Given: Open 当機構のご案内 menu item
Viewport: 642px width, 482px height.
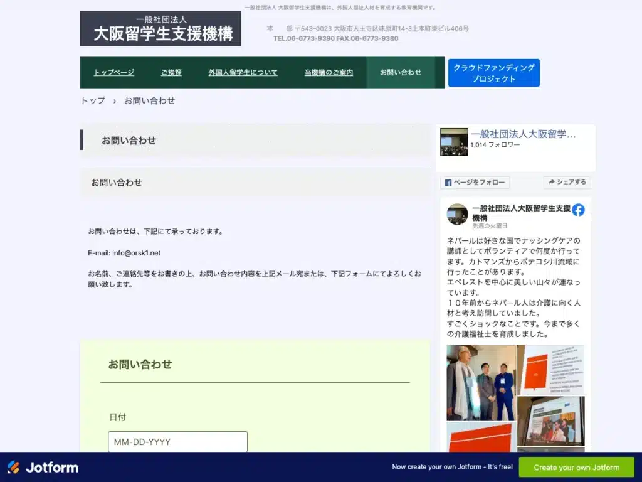Looking at the screenshot, I should tap(329, 73).
